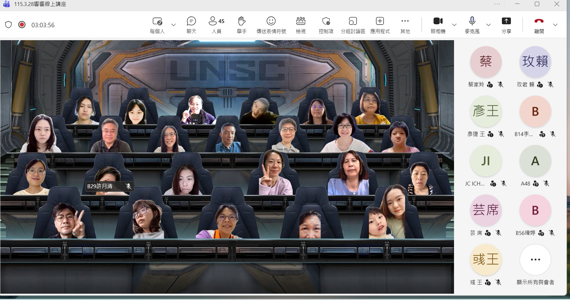Click the 顯示所有與會者 label
Image resolution: width=570 pixels, height=300 pixels.
[535, 282]
